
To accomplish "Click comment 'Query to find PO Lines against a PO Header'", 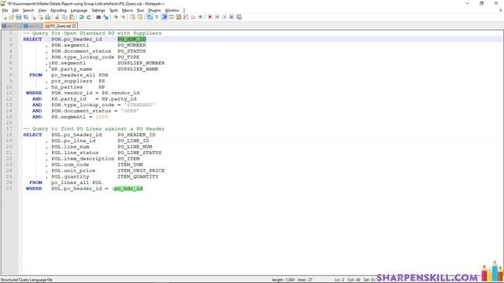I will tap(98, 129).
